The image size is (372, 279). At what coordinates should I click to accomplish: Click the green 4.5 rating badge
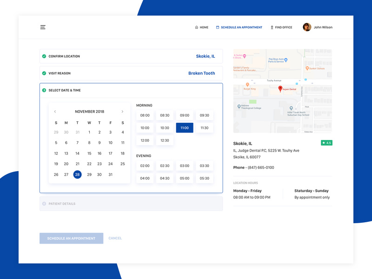tap(326, 142)
